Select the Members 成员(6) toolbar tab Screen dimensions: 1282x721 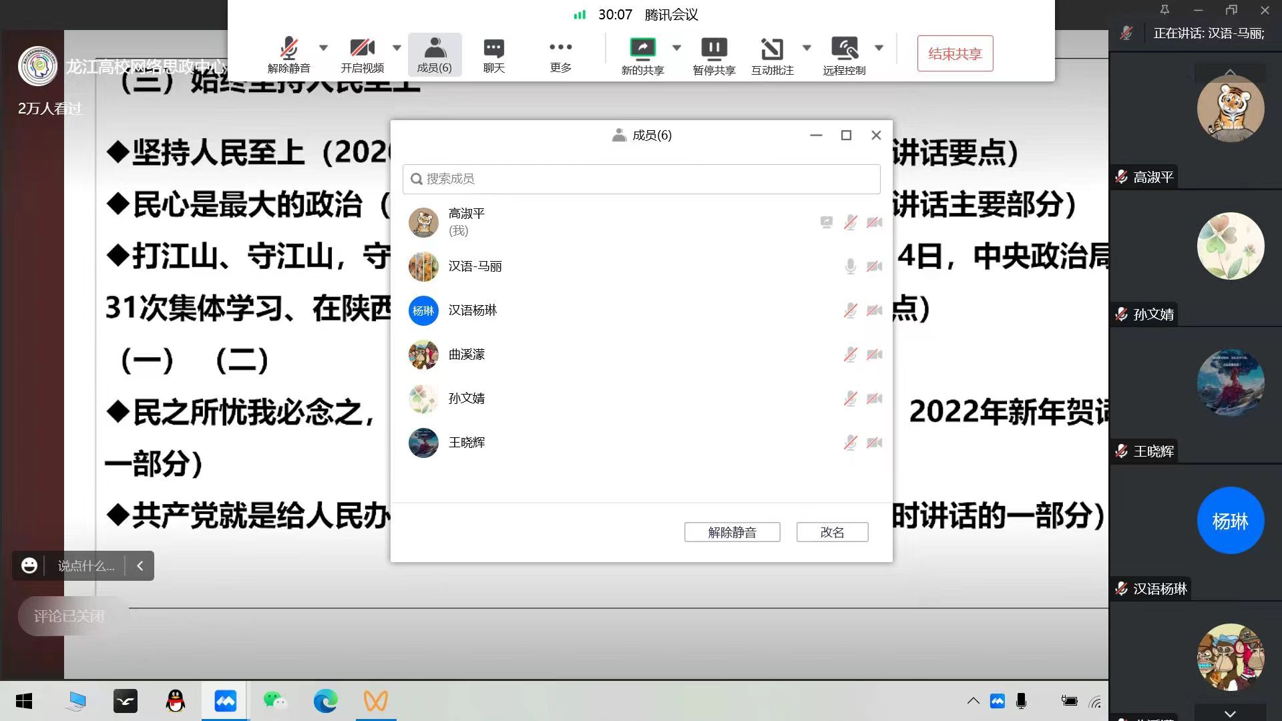[x=434, y=55]
